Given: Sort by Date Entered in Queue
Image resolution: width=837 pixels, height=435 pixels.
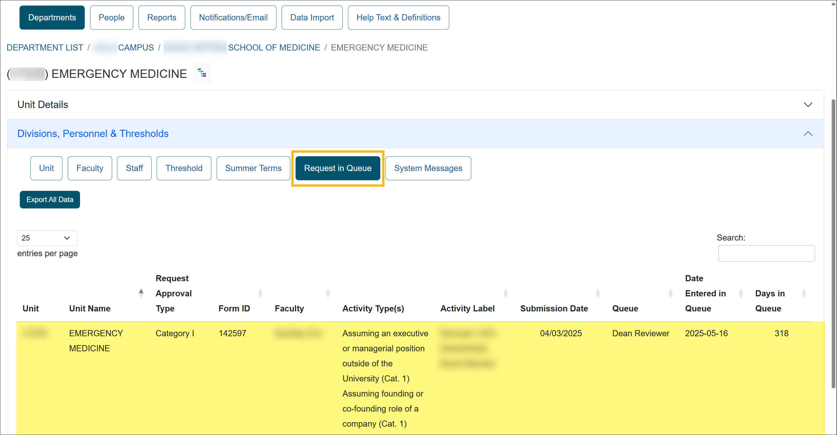Looking at the screenshot, I should [741, 293].
